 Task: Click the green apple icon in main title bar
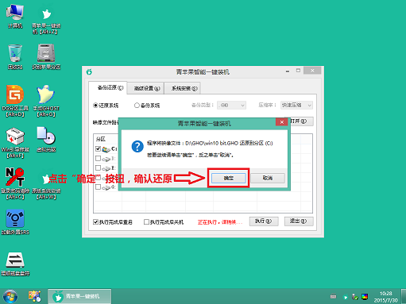click(x=89, y=71)
